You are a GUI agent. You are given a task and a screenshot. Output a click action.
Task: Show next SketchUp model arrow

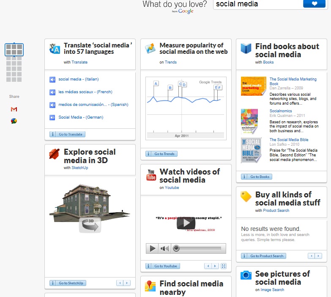click(x=127, y=283)
